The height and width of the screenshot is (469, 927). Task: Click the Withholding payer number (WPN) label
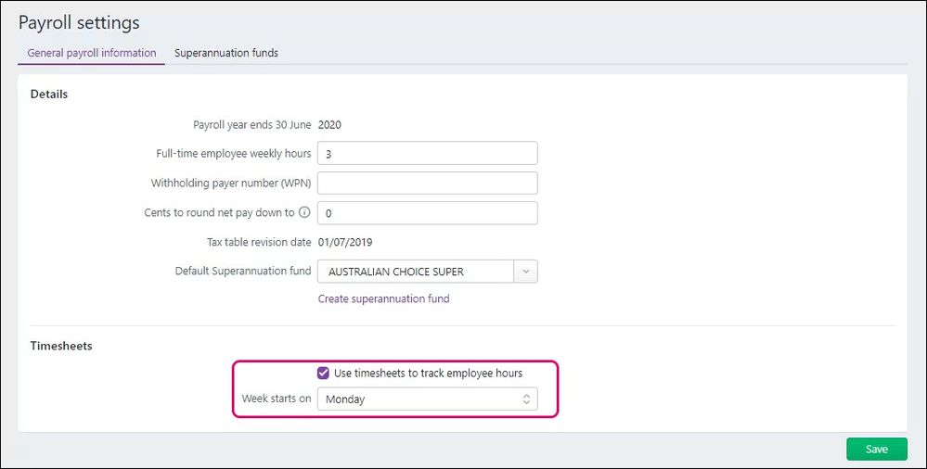point(231,183)
